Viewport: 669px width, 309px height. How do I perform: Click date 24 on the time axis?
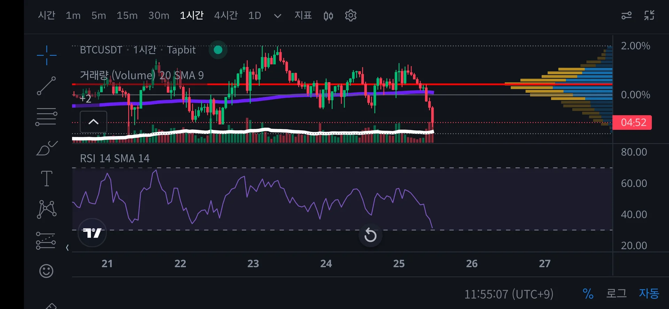point(326,264)
